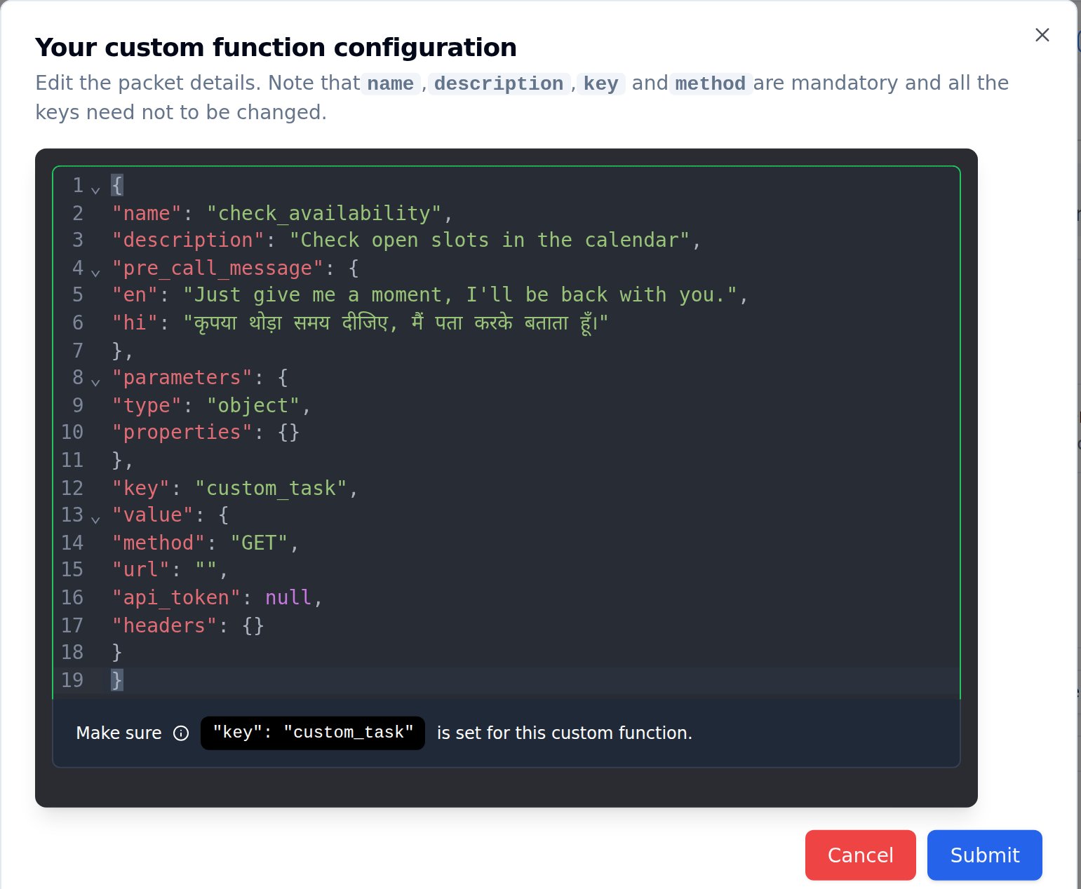Viewport: 1081px width, 889px height.
Task: Place cursor in the empty url string
Action: point(206,570)
